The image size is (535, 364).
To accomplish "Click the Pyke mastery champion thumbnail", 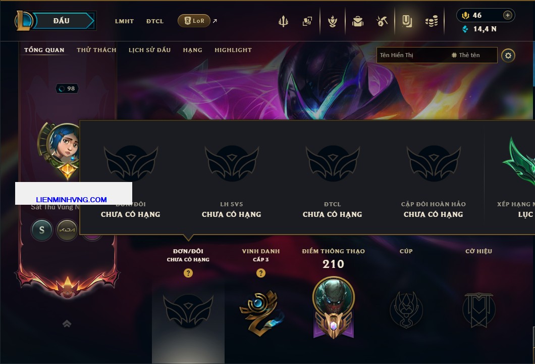I will 333,297.
